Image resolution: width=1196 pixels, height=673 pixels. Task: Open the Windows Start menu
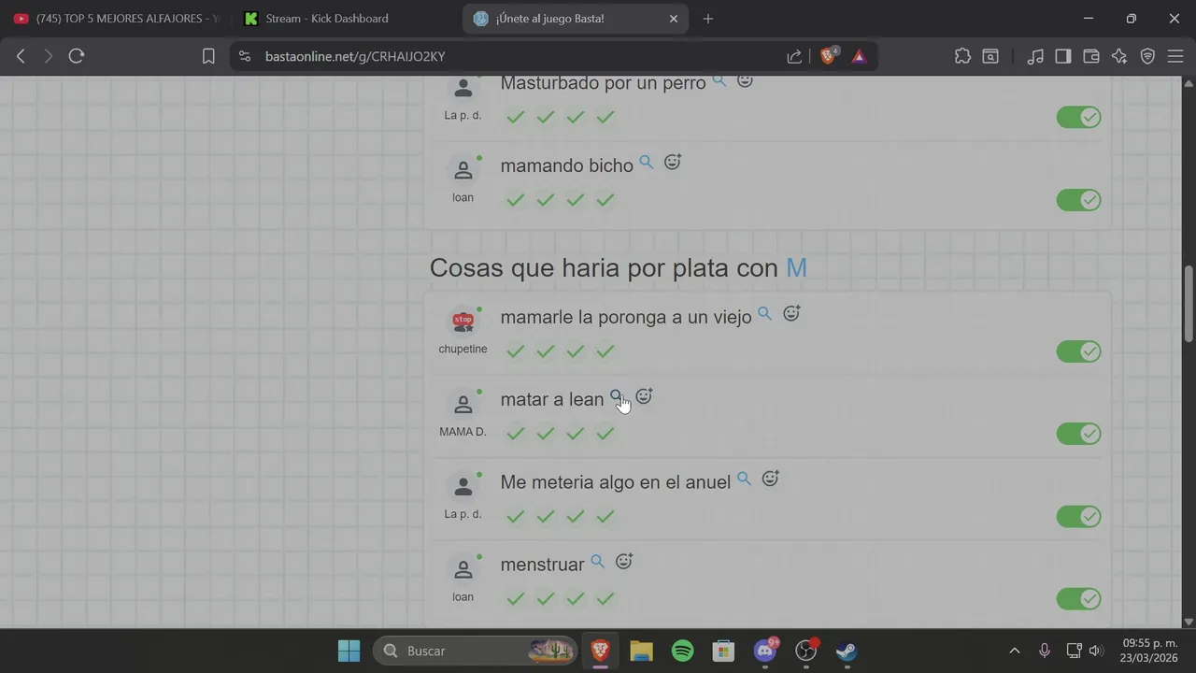pyautogui.click(x=349, y=651)
